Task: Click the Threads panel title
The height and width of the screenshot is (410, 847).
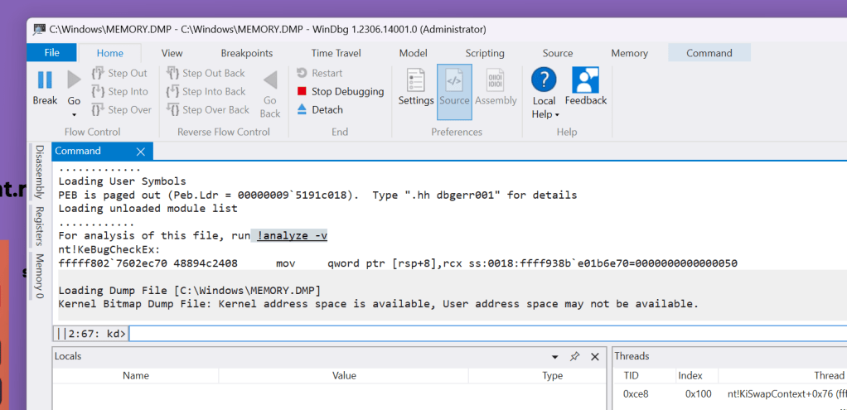Action: (632, 356)
